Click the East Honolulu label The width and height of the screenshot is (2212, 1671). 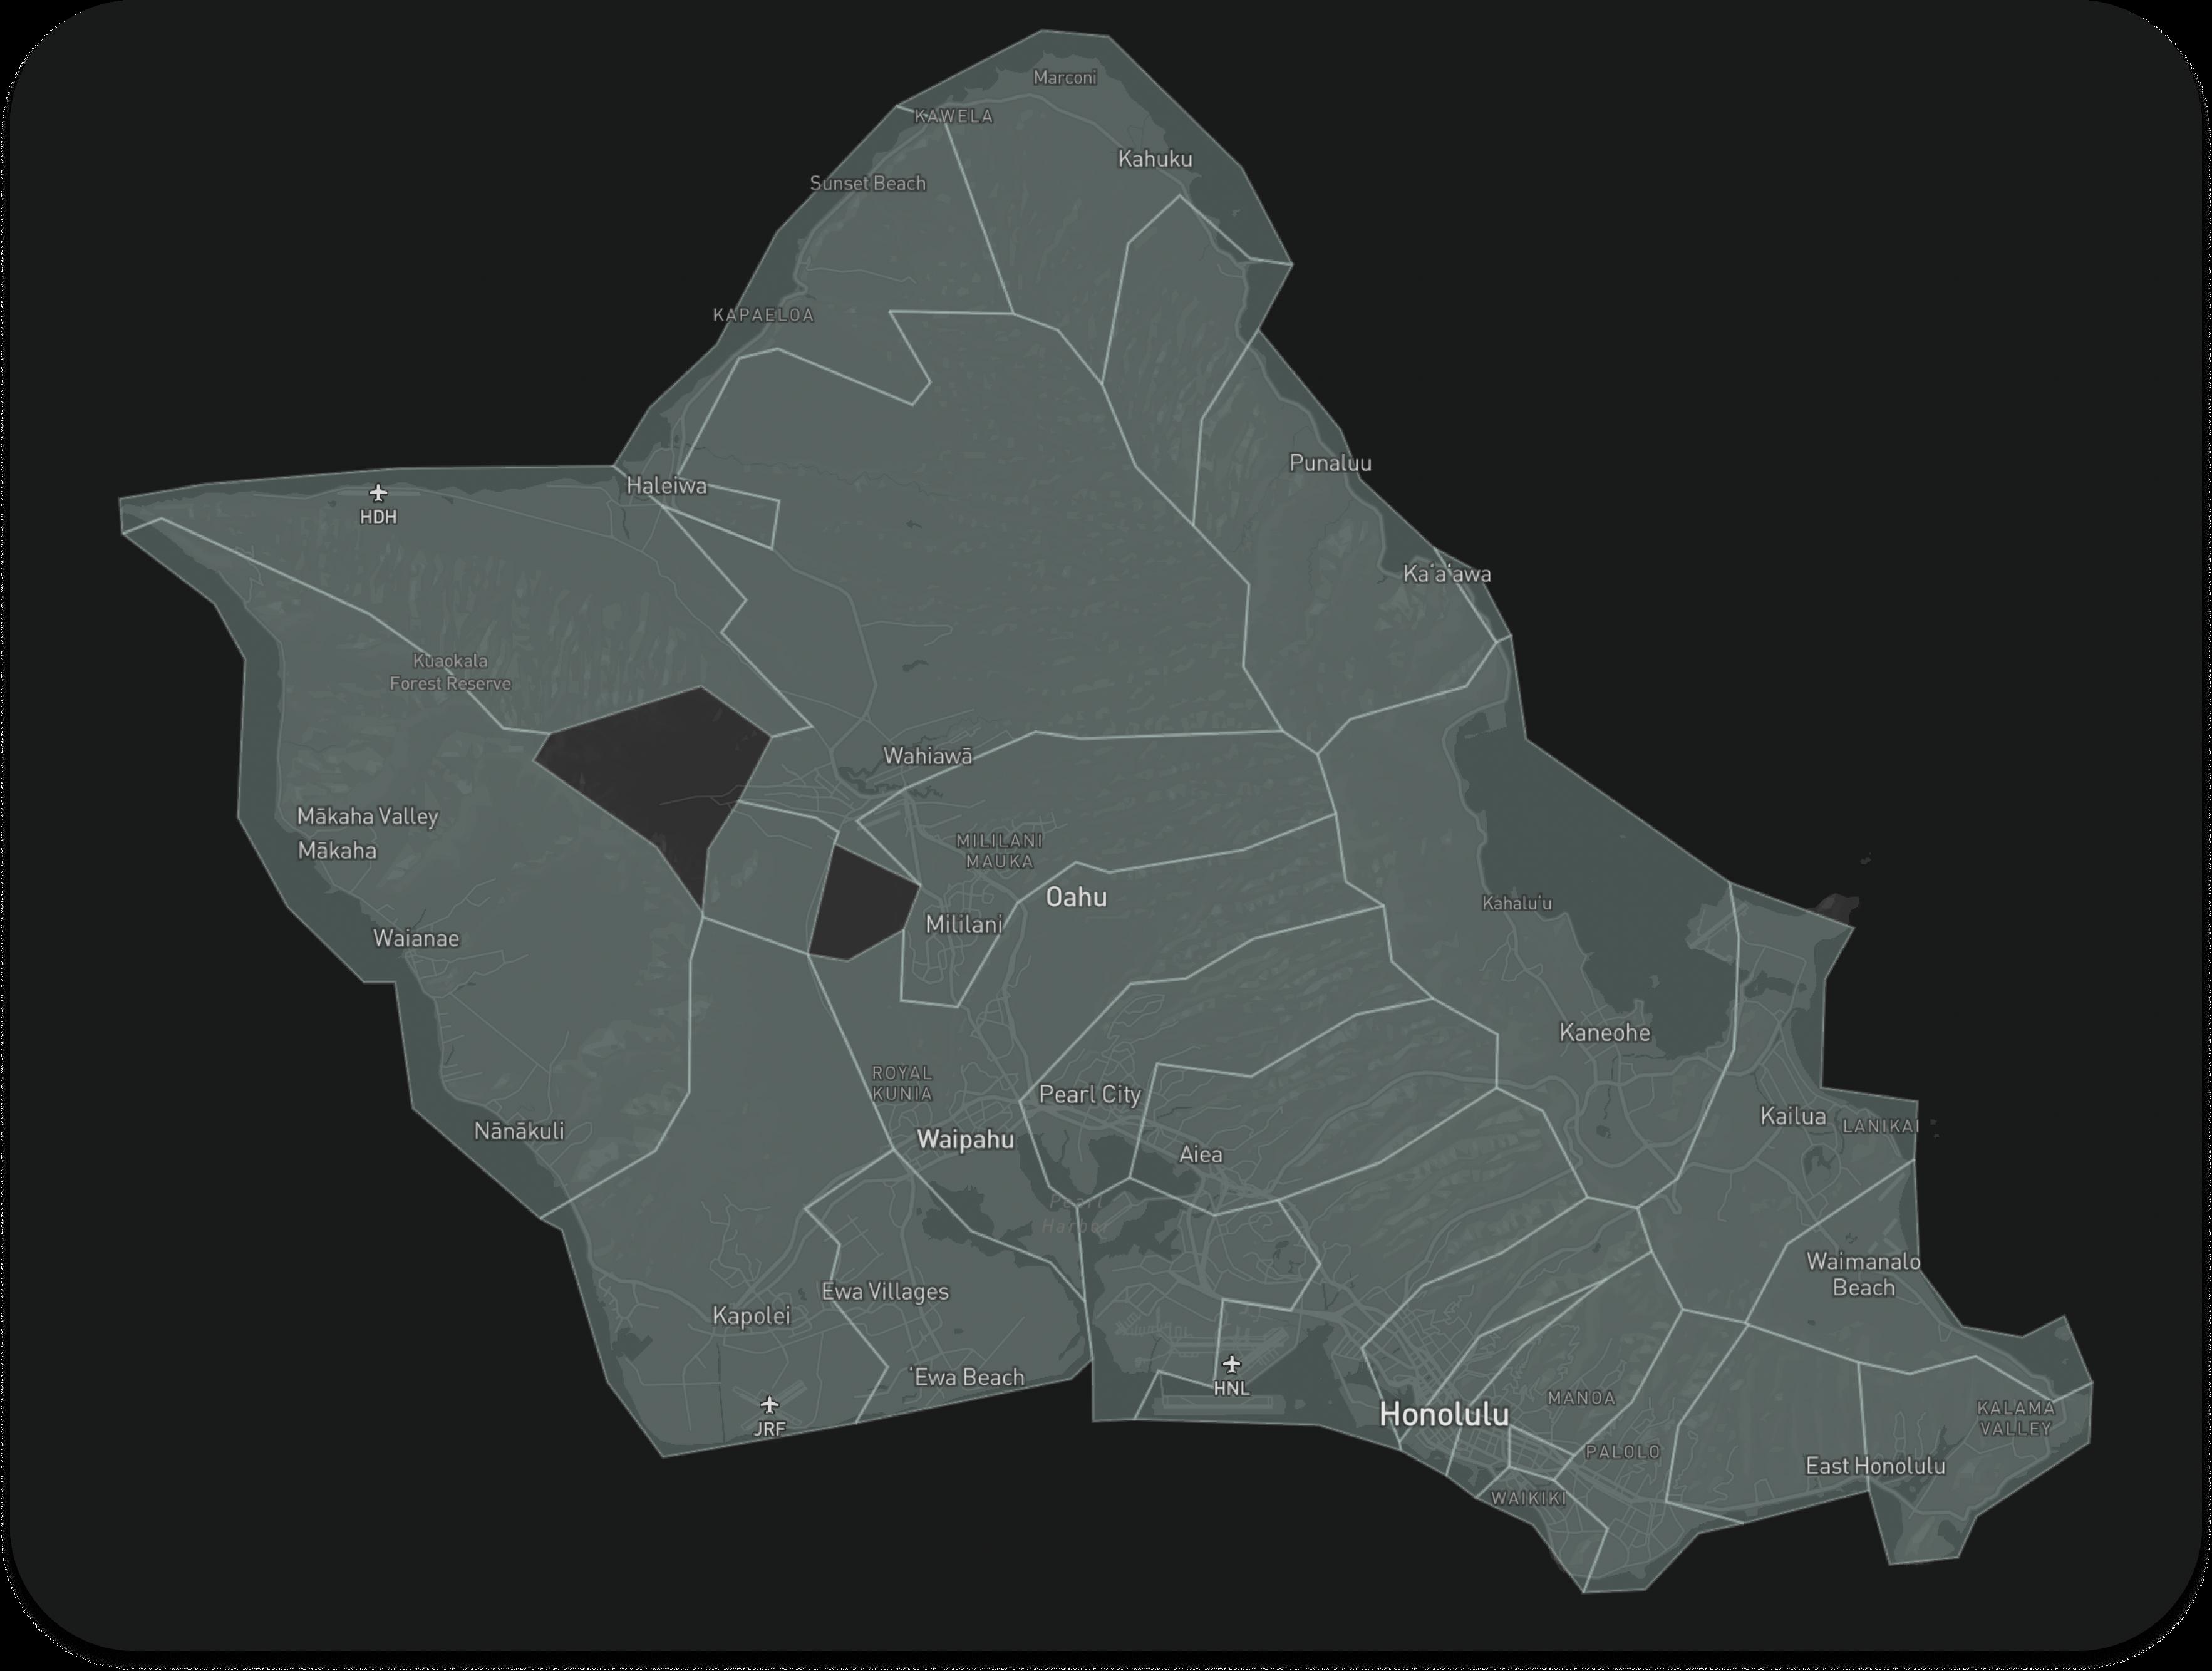tap(1875, 1465)
